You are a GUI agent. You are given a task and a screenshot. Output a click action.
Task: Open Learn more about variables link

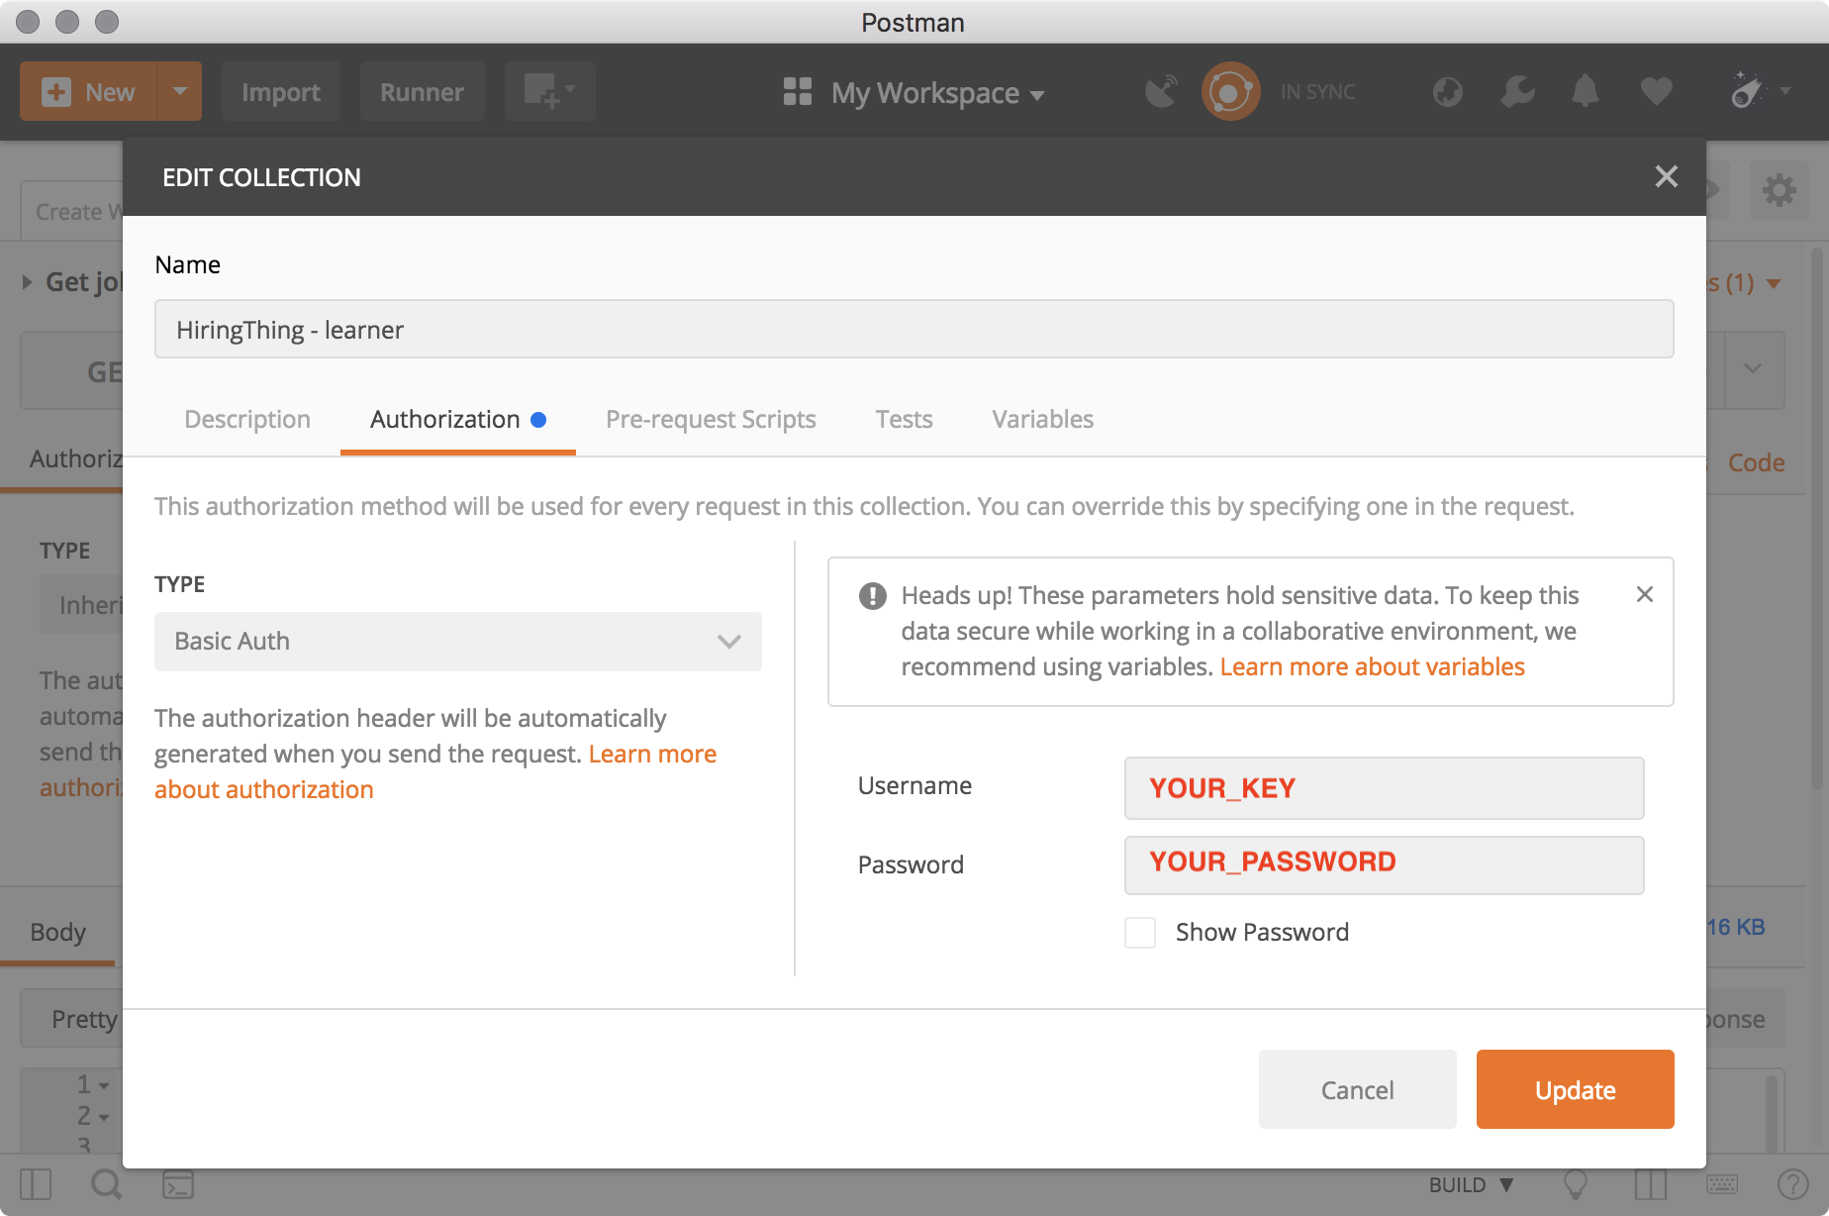pos(1372,667)
